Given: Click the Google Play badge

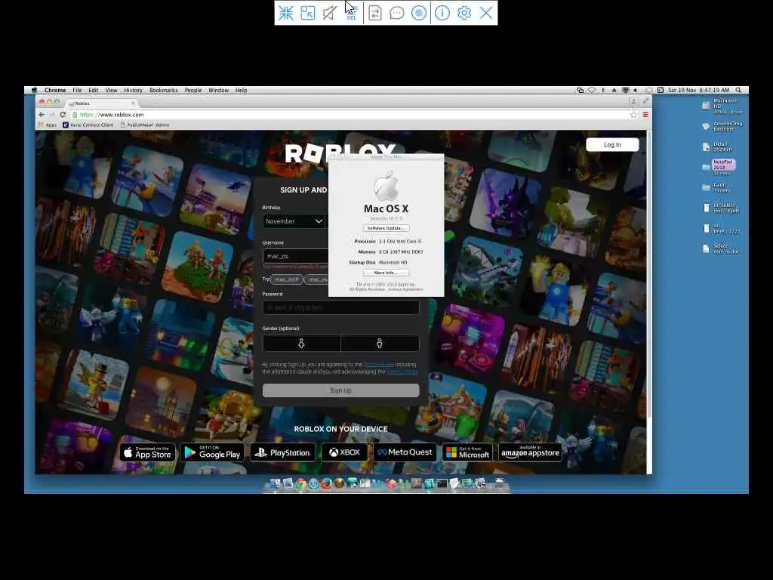Looking at the screenshot, I should (x=212, y=452).
